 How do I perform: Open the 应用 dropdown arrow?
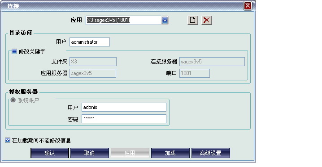(165, 21)
